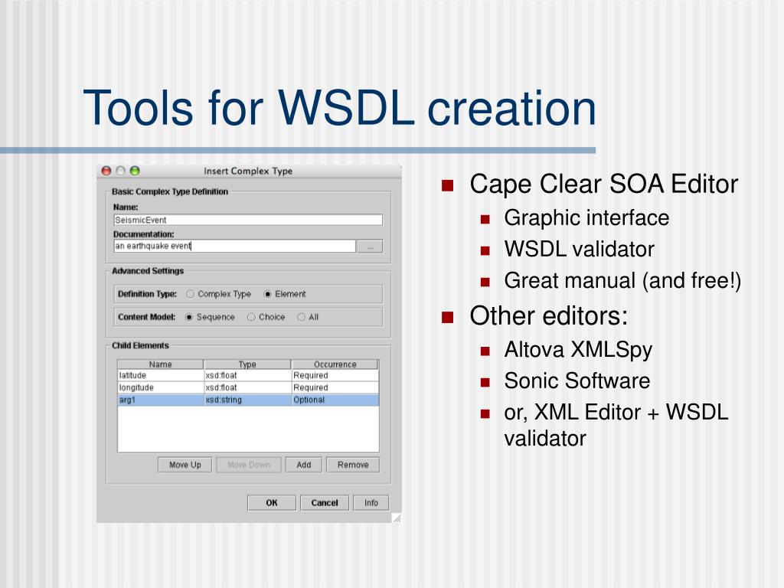Screen dimensions: 784x588
Task: Click Required occurrence in latitude row
Action: point(335,375)
